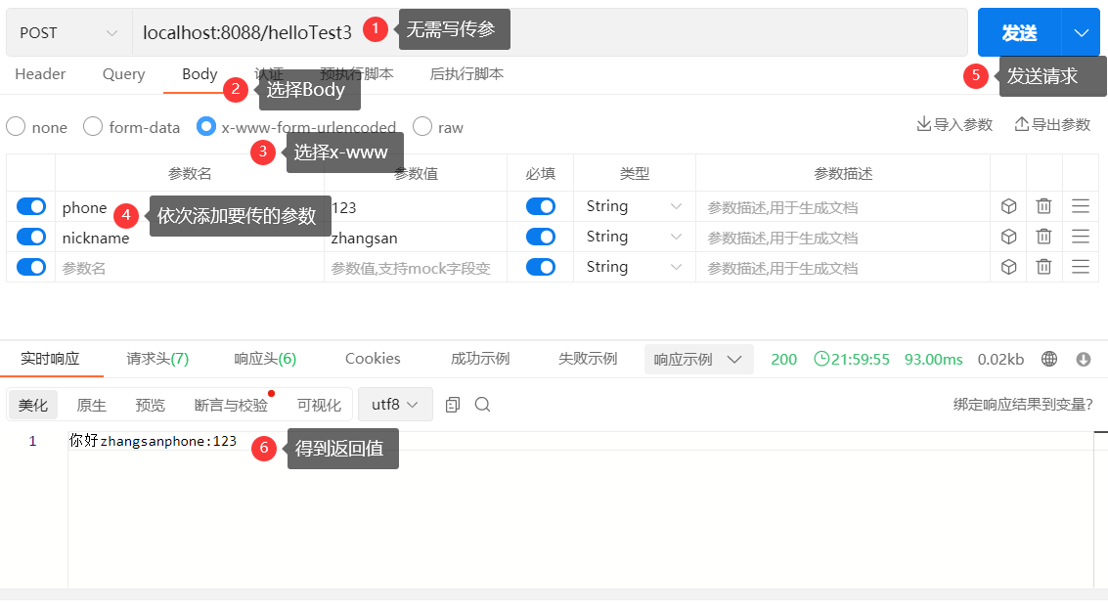Click the 绑定响应结果到变量? link
This screenshot has width=1108, height=609.
[1023, 404]
